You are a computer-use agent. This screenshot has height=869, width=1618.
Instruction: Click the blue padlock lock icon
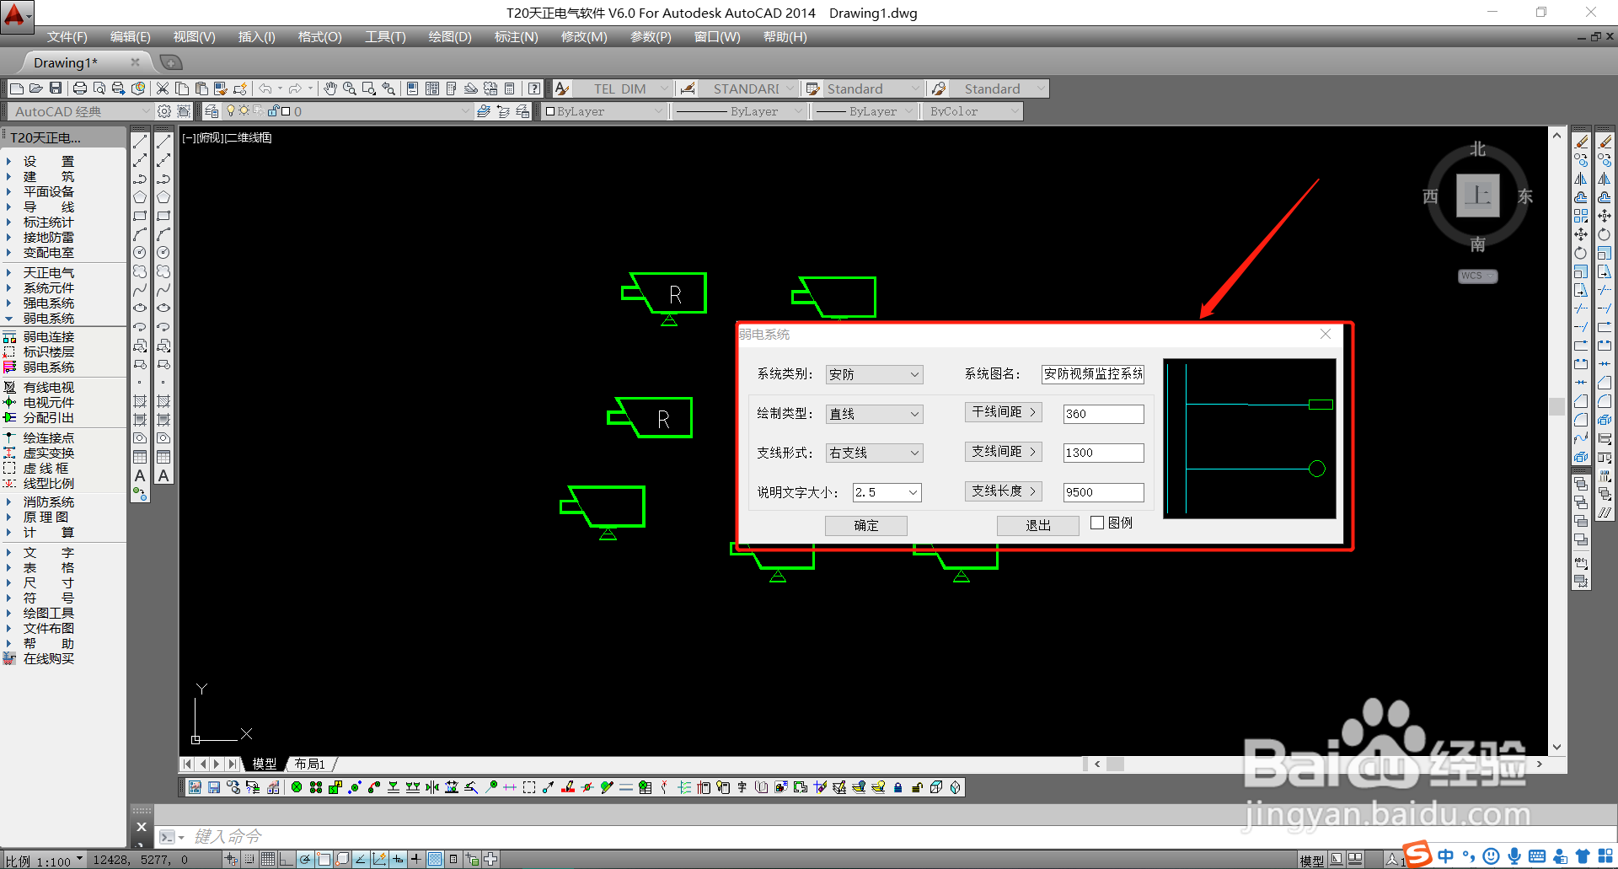[x=898, y=787]
